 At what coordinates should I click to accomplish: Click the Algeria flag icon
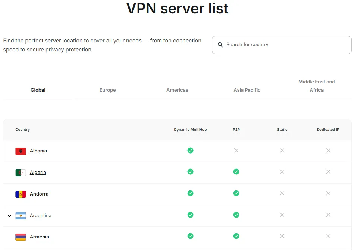pos(21,173)
